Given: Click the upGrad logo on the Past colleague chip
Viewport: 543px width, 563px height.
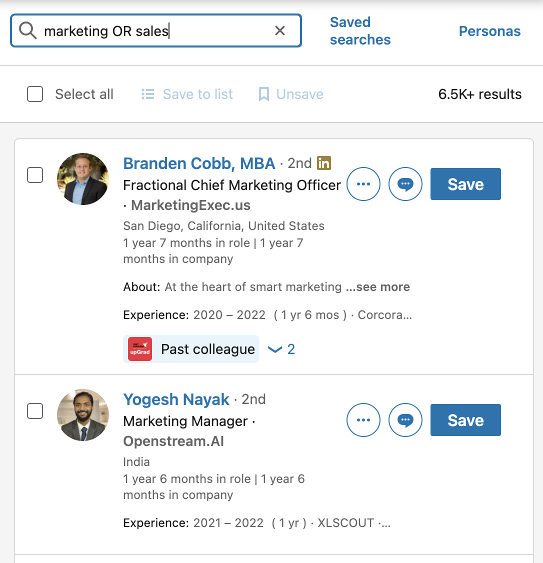Looking at the screenshot, I should (138, 348).
